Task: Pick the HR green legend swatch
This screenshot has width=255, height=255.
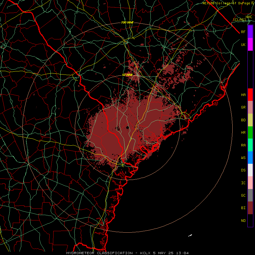Action: 250,133
